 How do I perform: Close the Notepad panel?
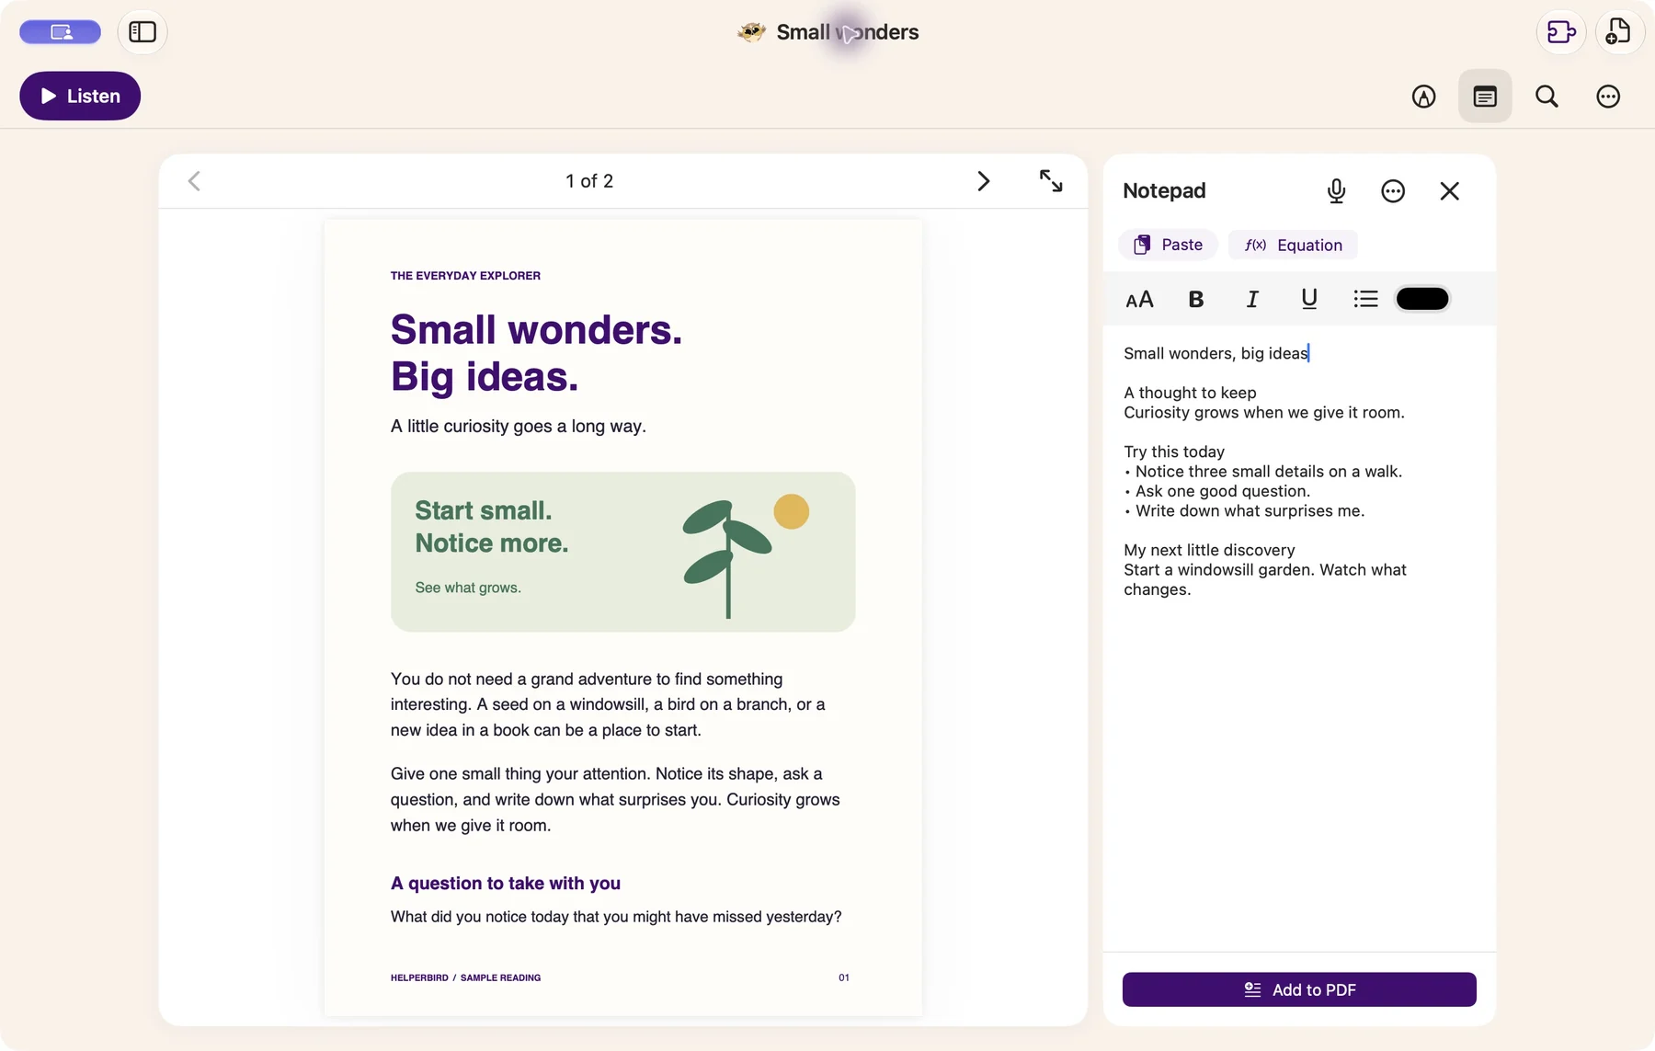point(1450,191)
